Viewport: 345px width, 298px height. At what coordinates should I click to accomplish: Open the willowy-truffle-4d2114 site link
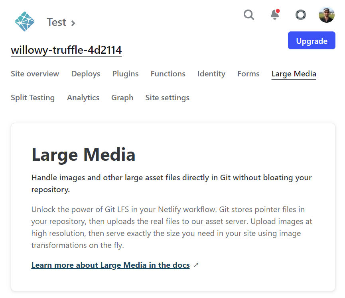(x=66, y=50)
